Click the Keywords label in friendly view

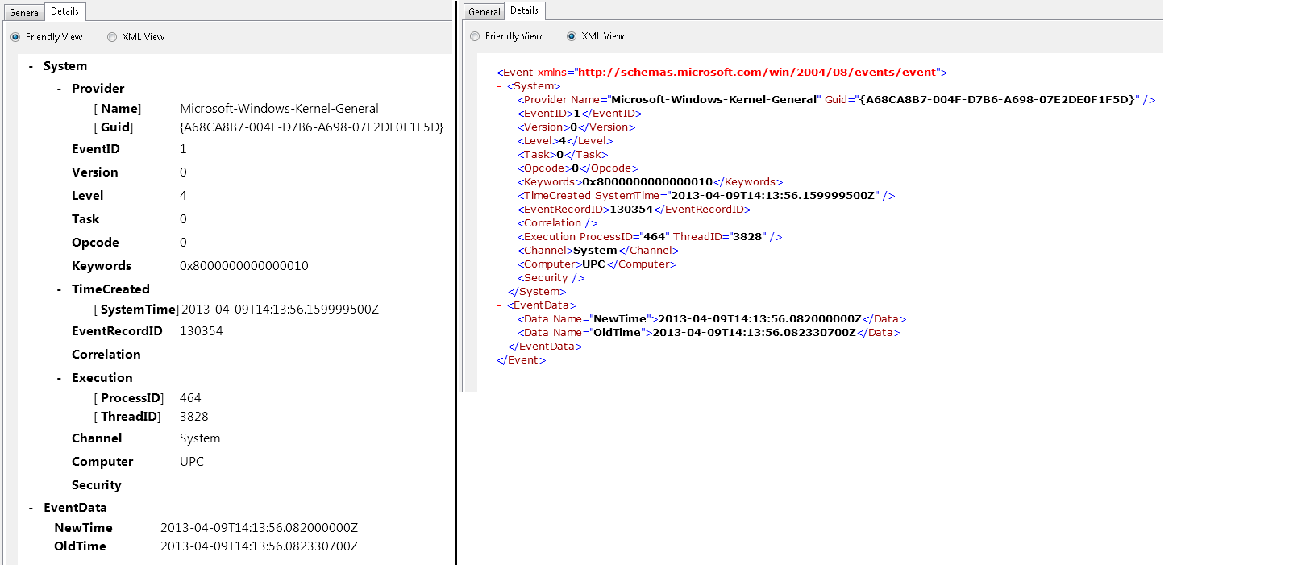click(102, 266)
